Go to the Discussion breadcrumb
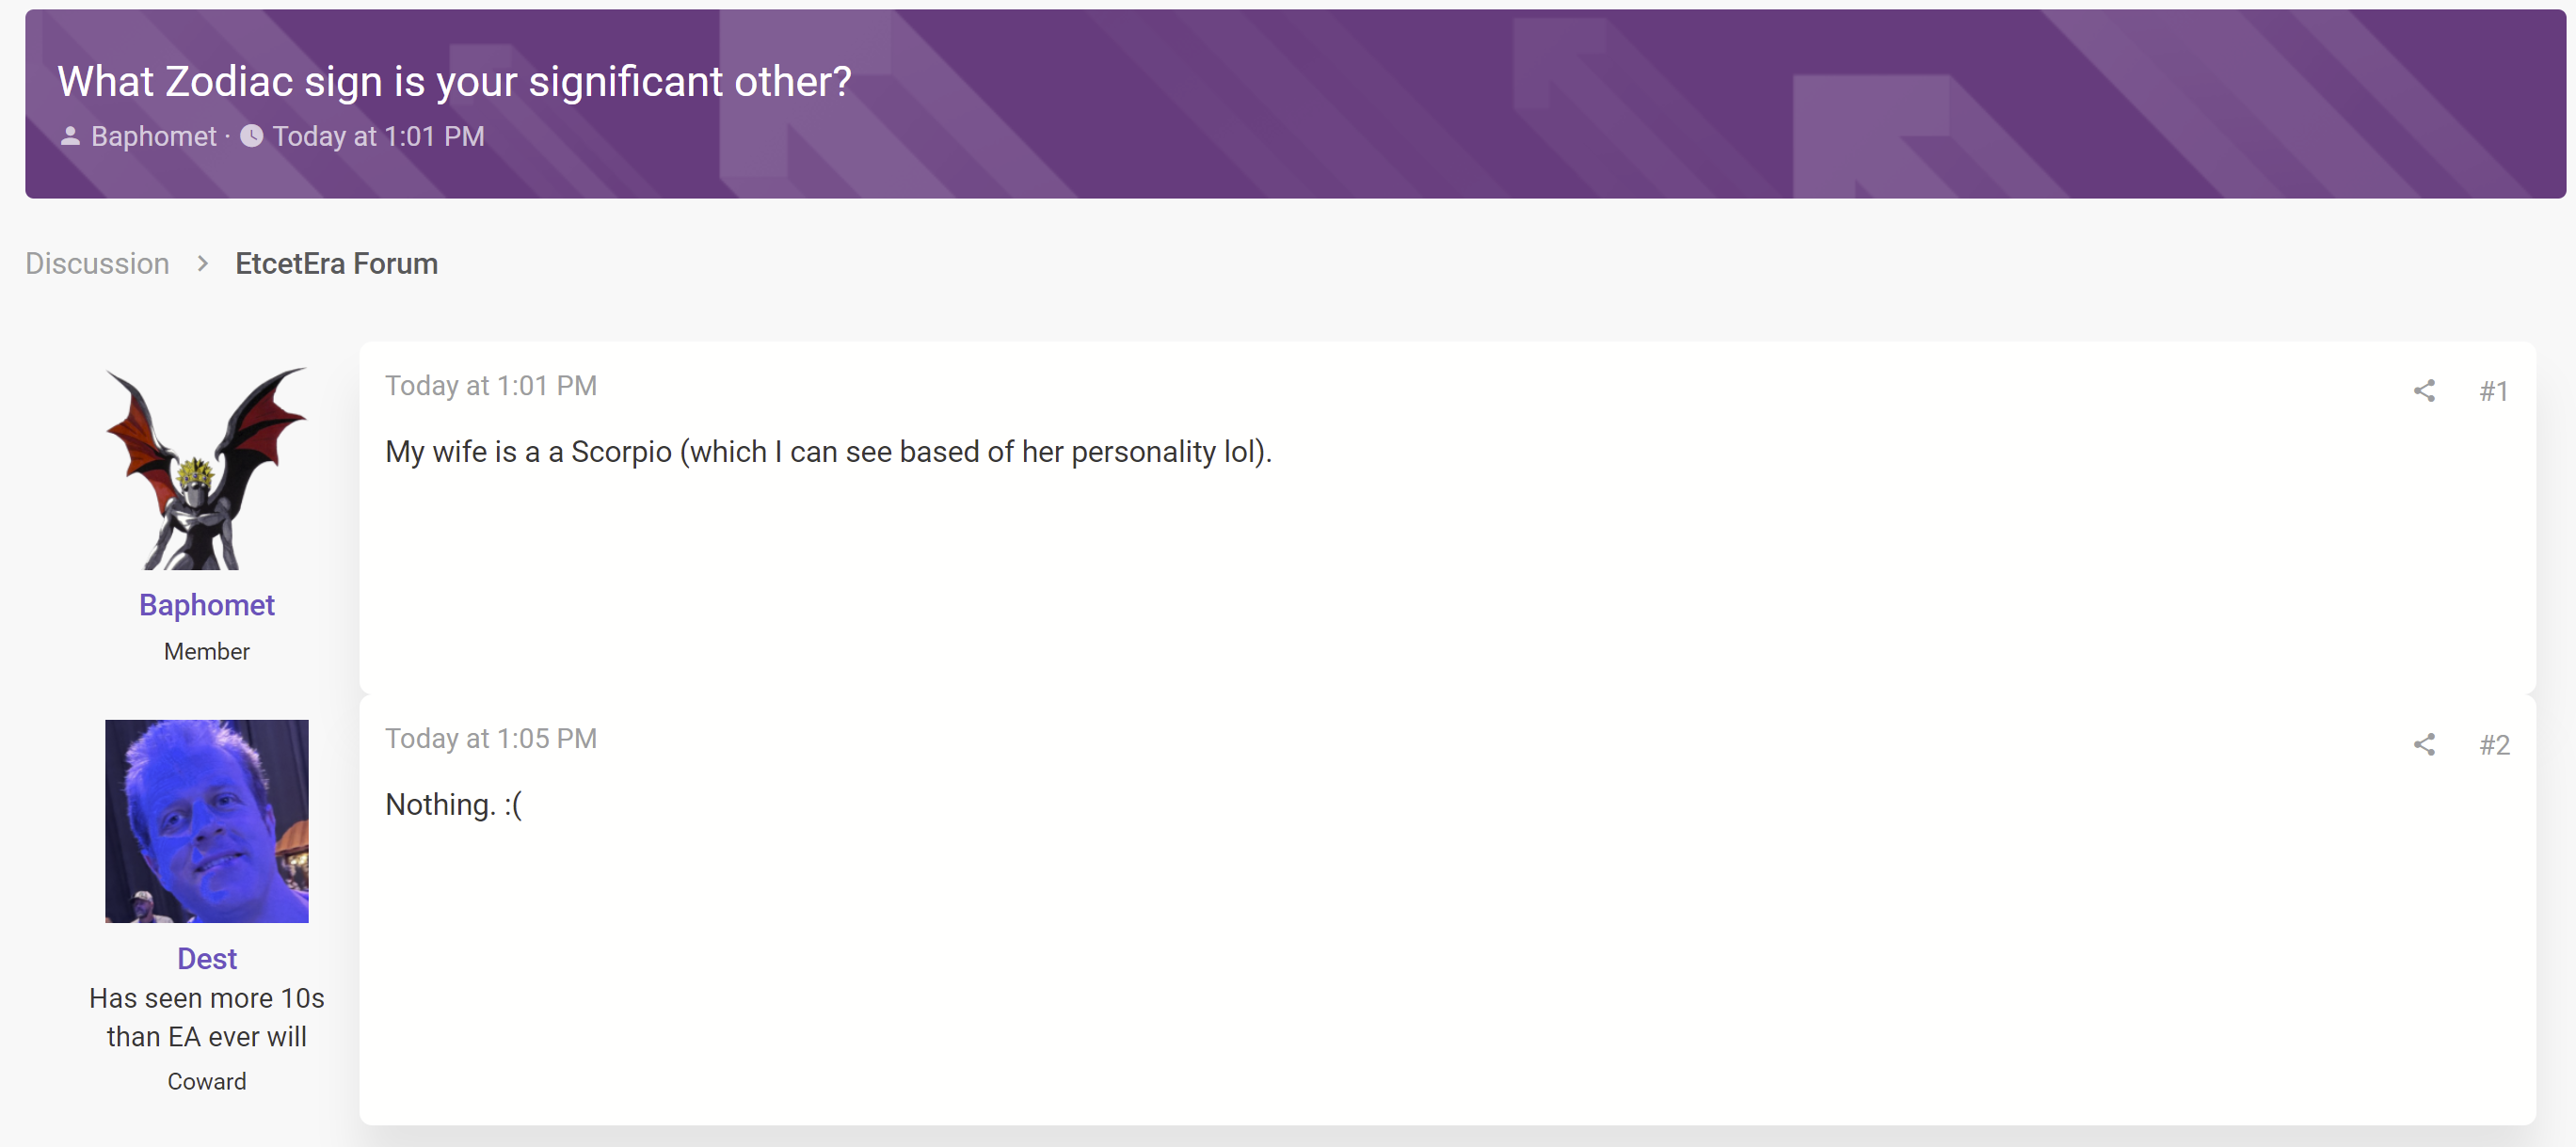2576x1147 pixels. tap(97, 263)
